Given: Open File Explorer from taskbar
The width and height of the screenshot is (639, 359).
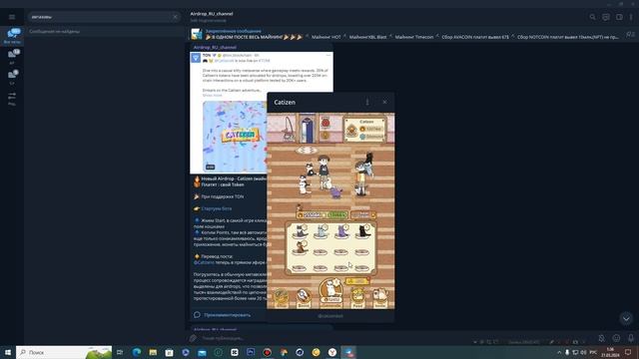Looking at the screenshot, I should point(153,352).
